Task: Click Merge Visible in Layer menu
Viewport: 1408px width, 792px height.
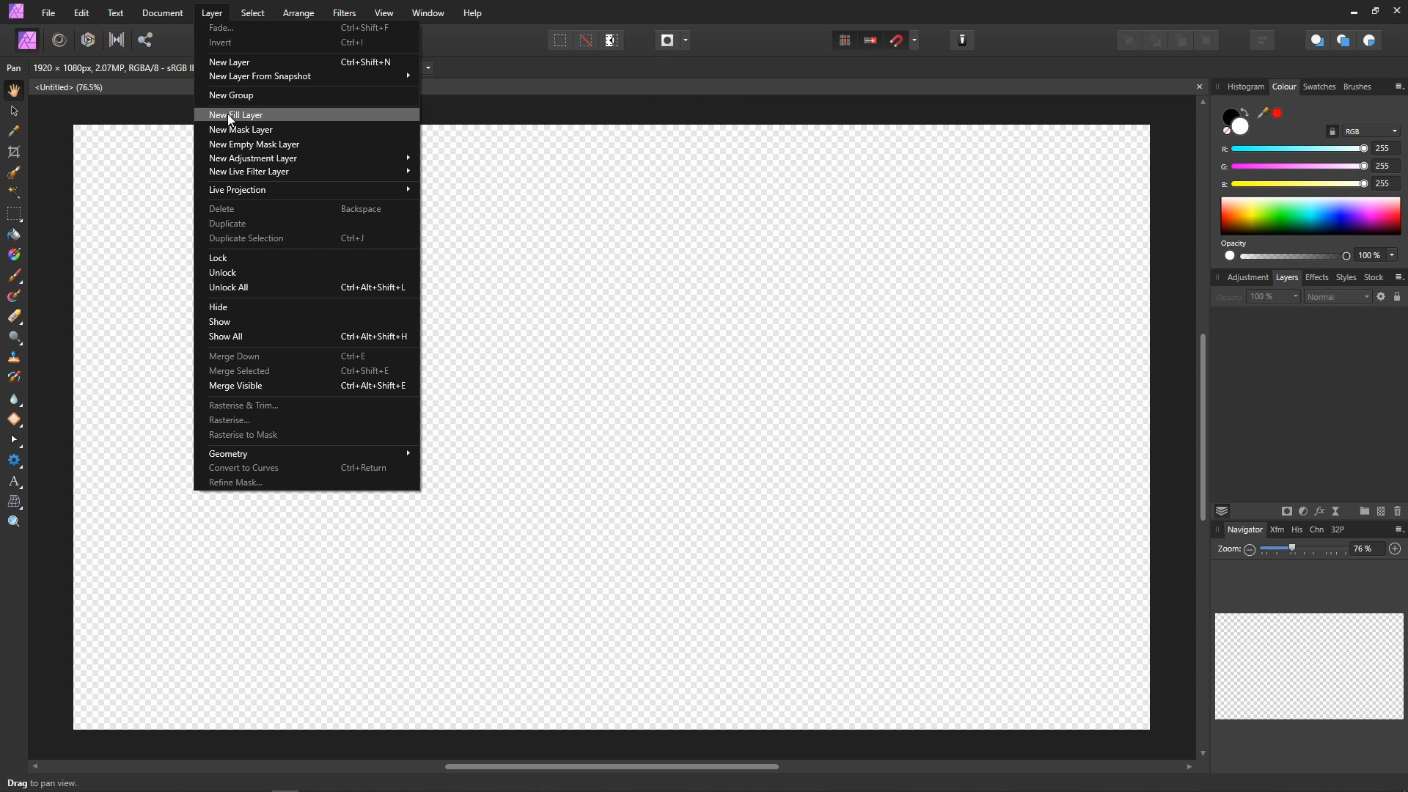Action: click(235, 386)
